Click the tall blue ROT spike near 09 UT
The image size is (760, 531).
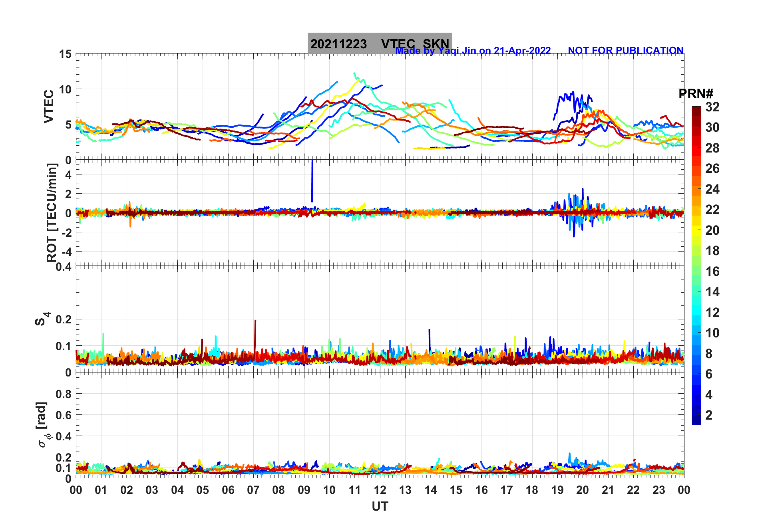click(x=312, y=181)
